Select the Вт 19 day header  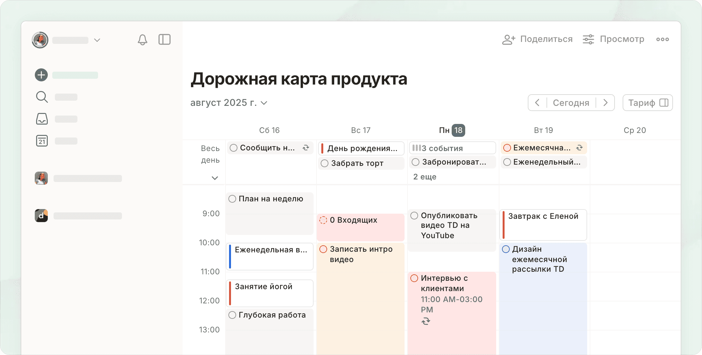(x=543, y=130)
